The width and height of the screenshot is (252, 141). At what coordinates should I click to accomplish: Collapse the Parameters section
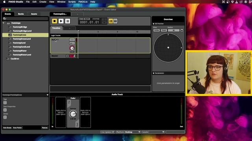tap(154, 73)
